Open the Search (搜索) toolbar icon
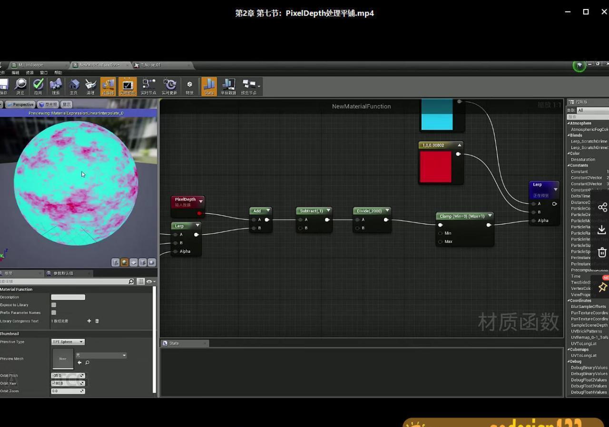Viewport: 609px width, 427px height. (x=57, y=86)
